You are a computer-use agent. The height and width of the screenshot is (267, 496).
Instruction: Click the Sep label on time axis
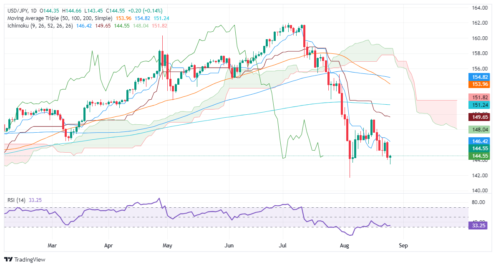point(403,245)
